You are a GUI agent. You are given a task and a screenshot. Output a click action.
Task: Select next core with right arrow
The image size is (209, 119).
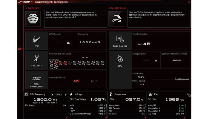pyautogui.click(x=66, y=95)
